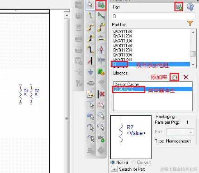Select QVA11334 in the Part List
The image size is (199, 173).
coord(123,41)
